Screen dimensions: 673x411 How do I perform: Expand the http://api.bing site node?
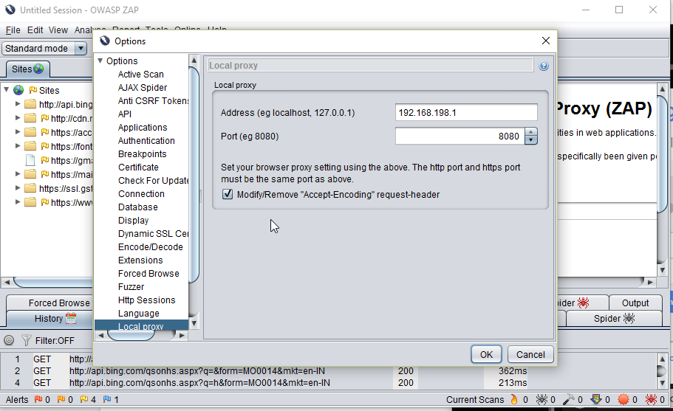click(x=18, y=104)
